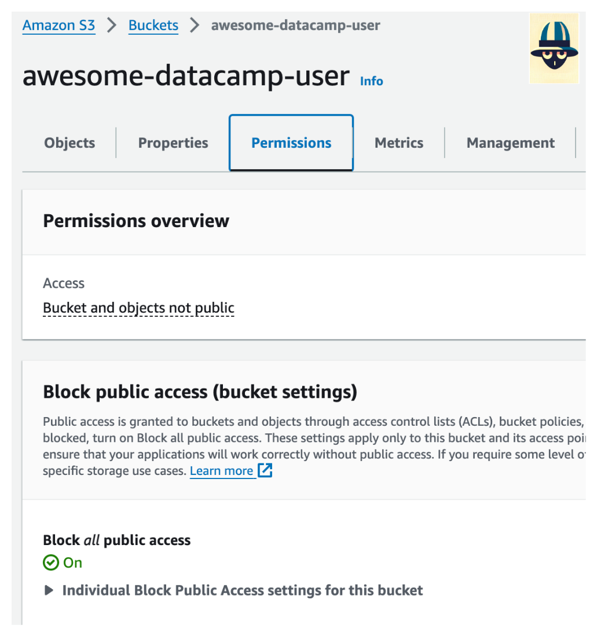Click the Permissions overview heading
Image resolution: width=597 pixels, height=636 pixels.
click(x=136, y=221)
